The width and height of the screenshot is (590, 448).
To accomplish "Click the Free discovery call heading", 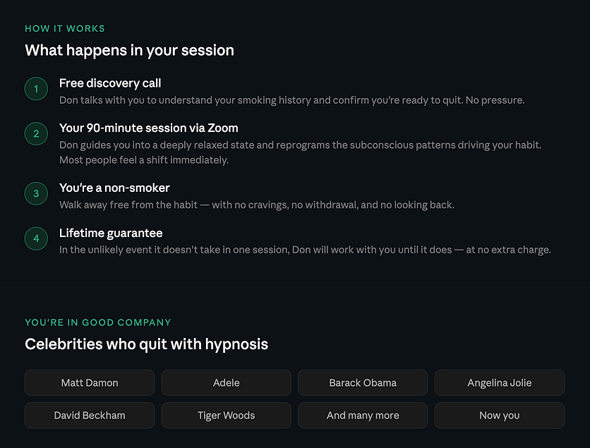I will (x=110, y=83).
